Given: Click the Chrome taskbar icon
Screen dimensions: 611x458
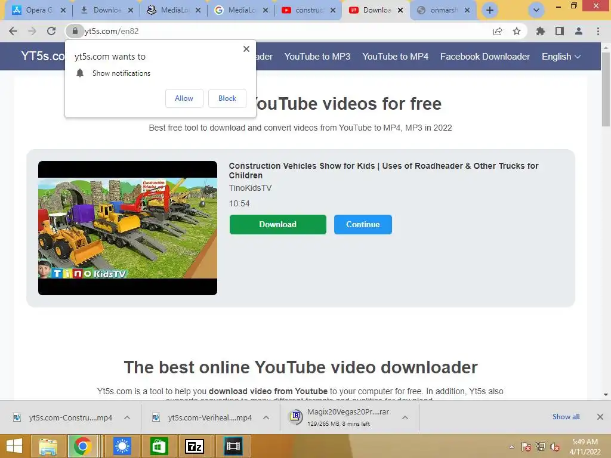Looking at the screenshot, I should pos(82,446).
